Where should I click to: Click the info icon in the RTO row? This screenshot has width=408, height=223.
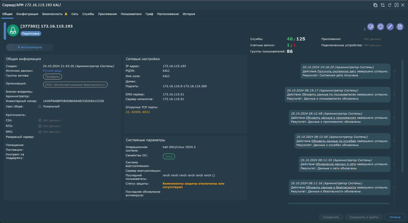tap(40, 126)
